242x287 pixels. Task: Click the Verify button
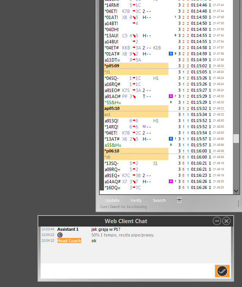(136, 200)
